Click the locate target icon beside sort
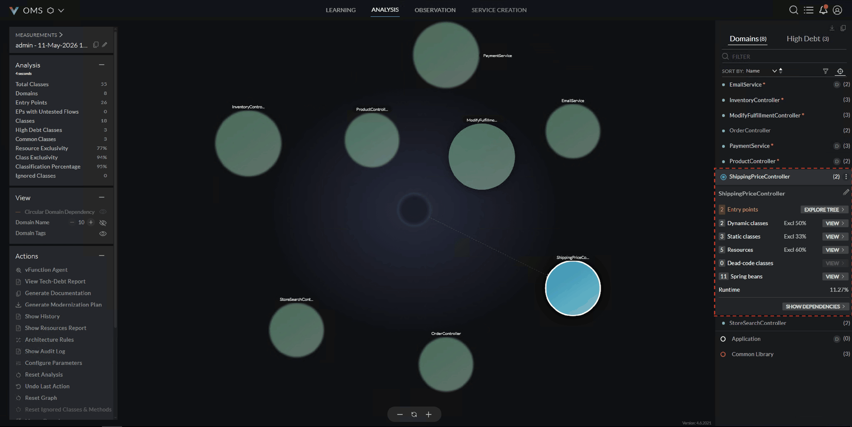852x427 pixels. [x=840, y=71]
